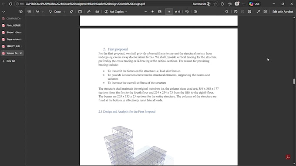This screenshot has height=166, width=296.
Task: Zoom in with the plus button
Action: 152,12
